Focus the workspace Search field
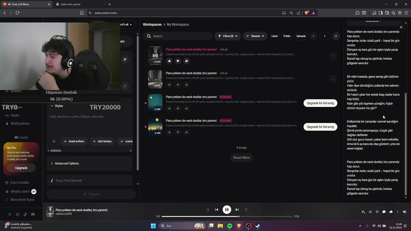This screenshot has width=411, height=231. click(x=178, y=36)
